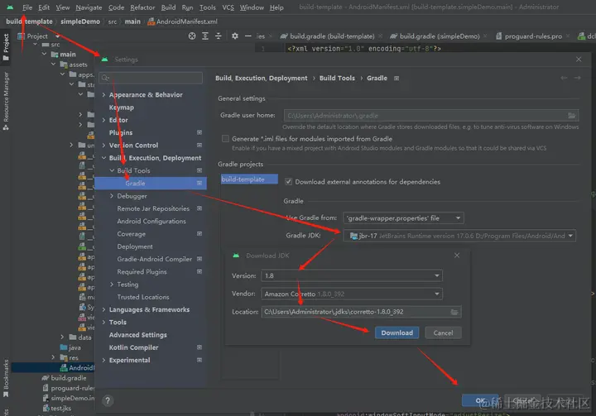Select Remote Jar Repositories setting

(153, 208)
